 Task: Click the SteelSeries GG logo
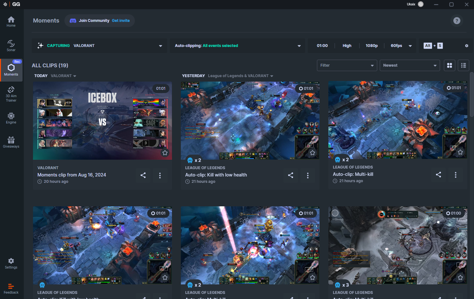coord(12,4)
